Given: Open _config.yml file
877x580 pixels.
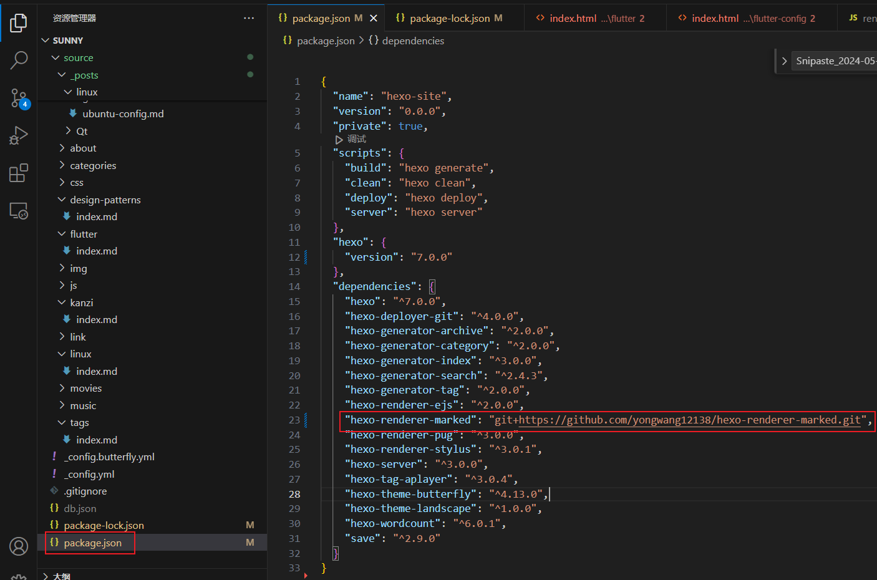Looking at the screenshot, I should pos(89,474).
